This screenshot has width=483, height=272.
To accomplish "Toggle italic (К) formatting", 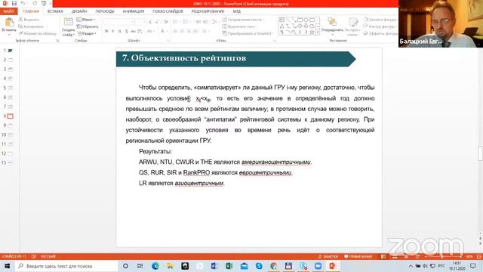I will tap(113, 31).
